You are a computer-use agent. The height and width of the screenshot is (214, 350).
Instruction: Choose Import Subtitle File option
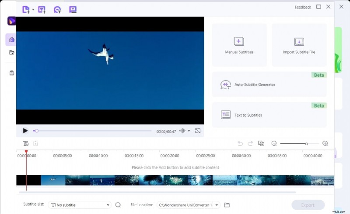[x=299, y=45]
